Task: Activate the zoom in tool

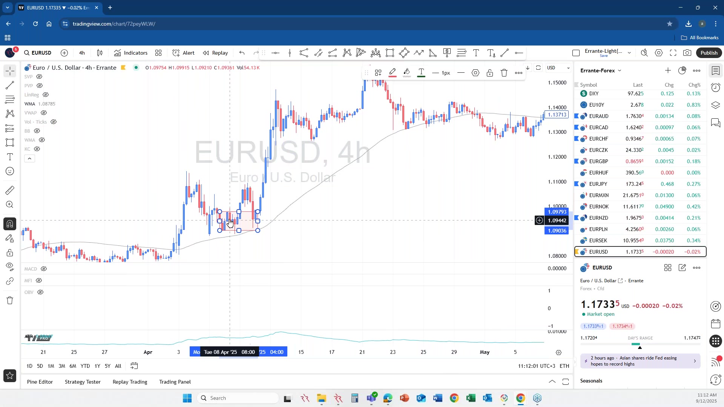Action: (10, 205)
